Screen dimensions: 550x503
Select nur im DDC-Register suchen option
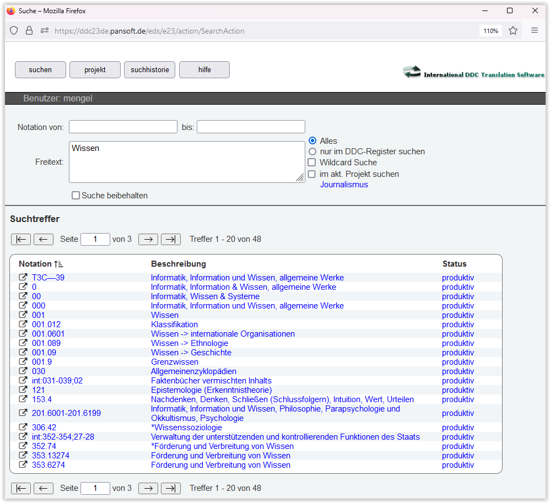[x=312, y=152]
